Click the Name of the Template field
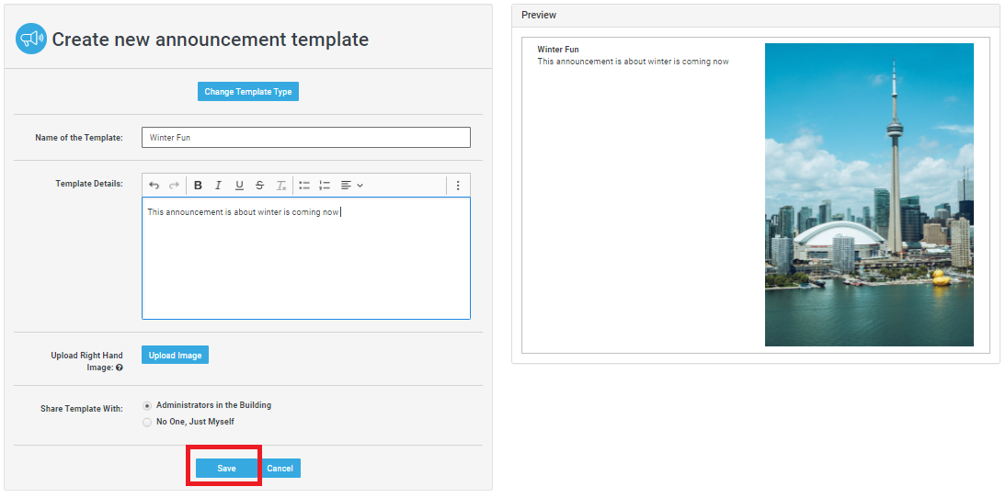Image resolution: width=1006 pixels, height=498 pixels. click(305, 138)
